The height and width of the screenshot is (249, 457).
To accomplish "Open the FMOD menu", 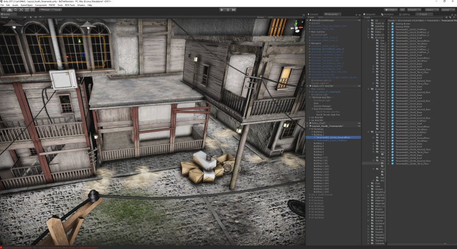I will click(x=52, y=5).
